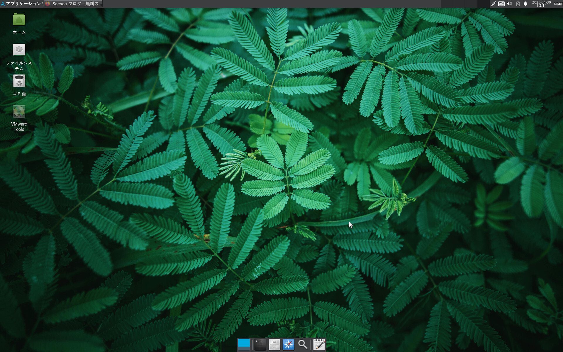Open the volume speaker tray icon

coord(510,4)
